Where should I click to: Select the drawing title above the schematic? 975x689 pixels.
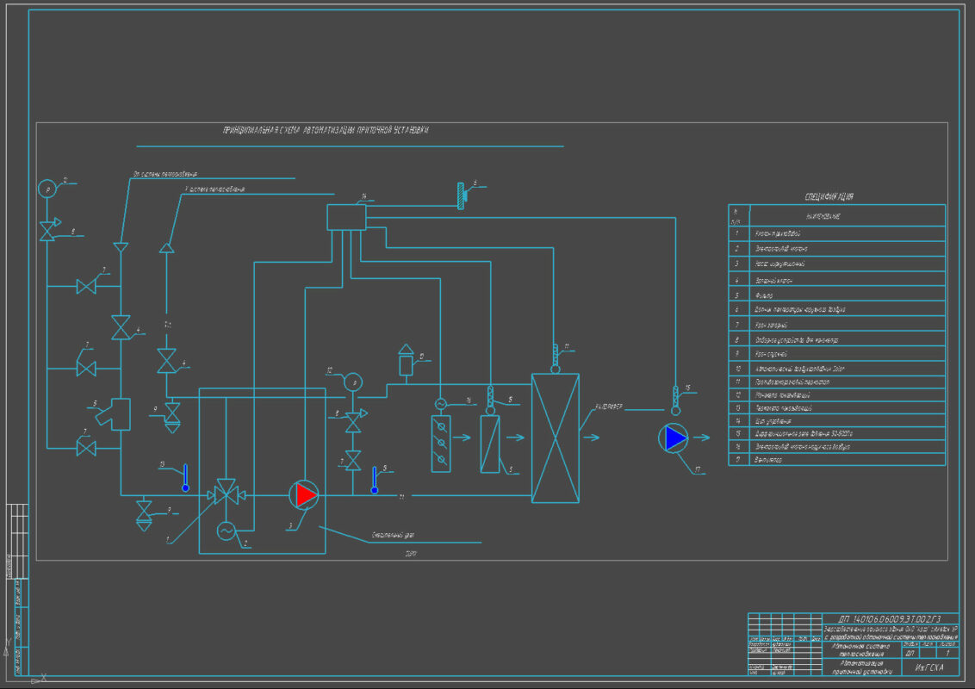coord(326,130)
